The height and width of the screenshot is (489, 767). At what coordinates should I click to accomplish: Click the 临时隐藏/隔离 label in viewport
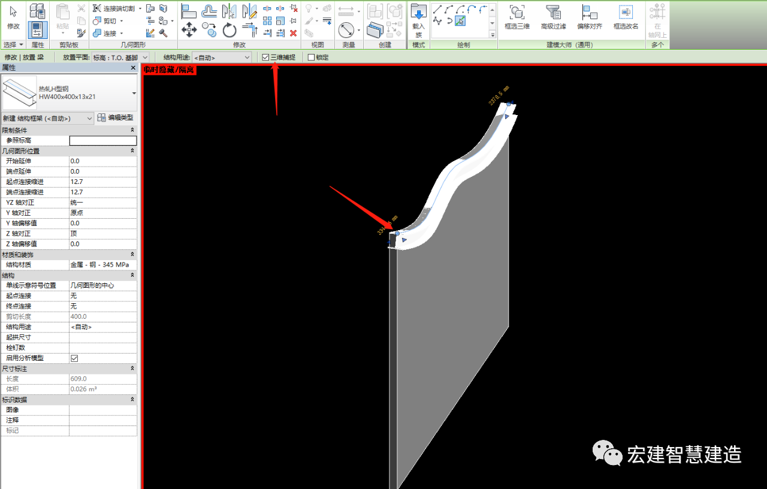point(170,70)
